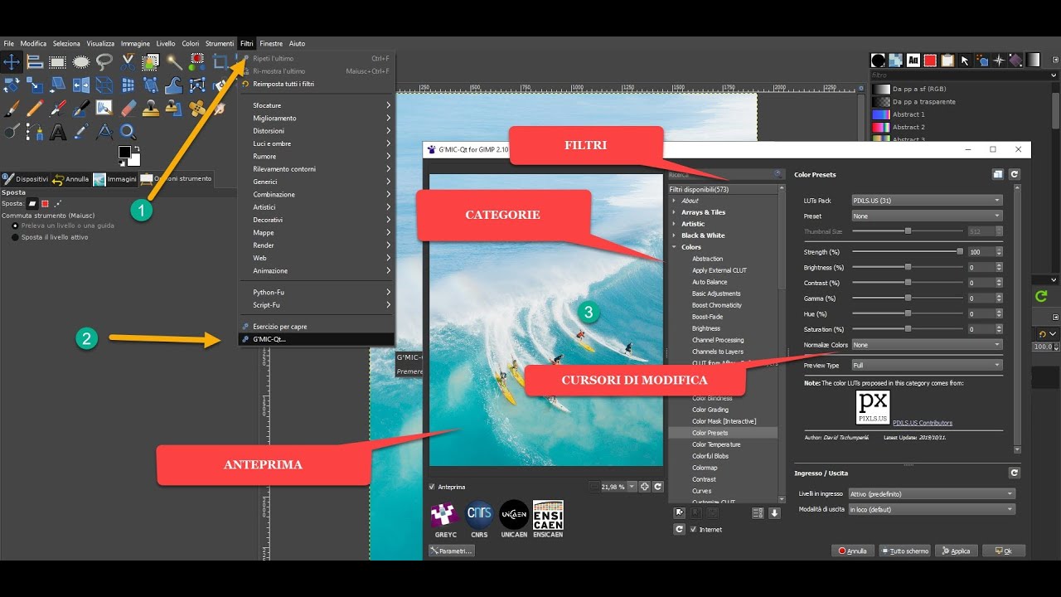Image resolution: width=1061 pixels, height=597 pixels.
Task: Select the Free Select lasso tool
Action: [104, 61]
